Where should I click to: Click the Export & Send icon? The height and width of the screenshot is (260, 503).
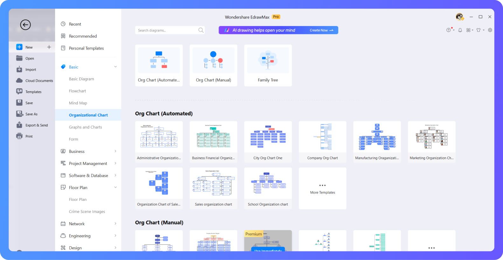coord(19,125)
